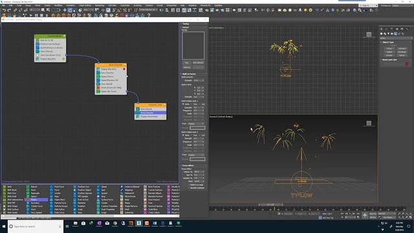Activate the Select and Scale tool
Screen dimensions: 414x233
[75, 10]
